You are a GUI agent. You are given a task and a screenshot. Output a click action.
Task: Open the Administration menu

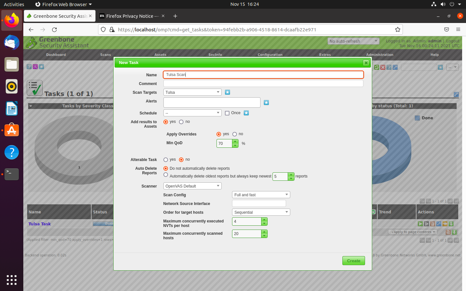click(x=380, y=55)
